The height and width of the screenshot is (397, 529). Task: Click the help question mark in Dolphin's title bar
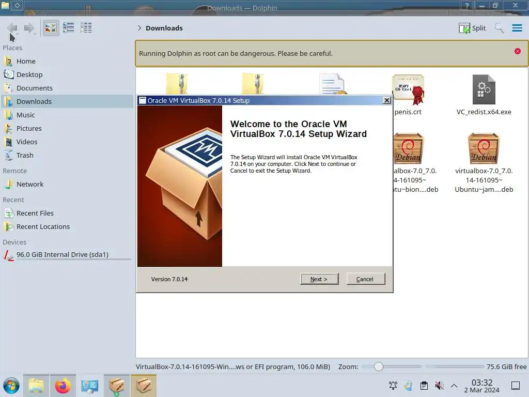tap(466, 5)
